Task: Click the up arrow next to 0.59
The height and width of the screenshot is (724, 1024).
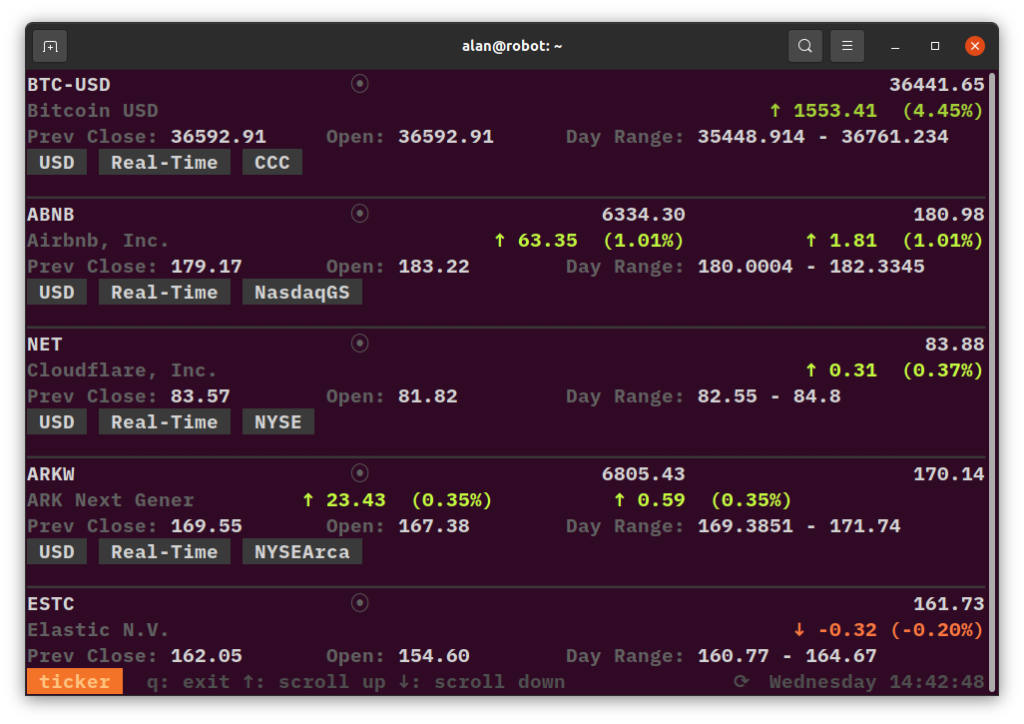Action: point(620,500)
